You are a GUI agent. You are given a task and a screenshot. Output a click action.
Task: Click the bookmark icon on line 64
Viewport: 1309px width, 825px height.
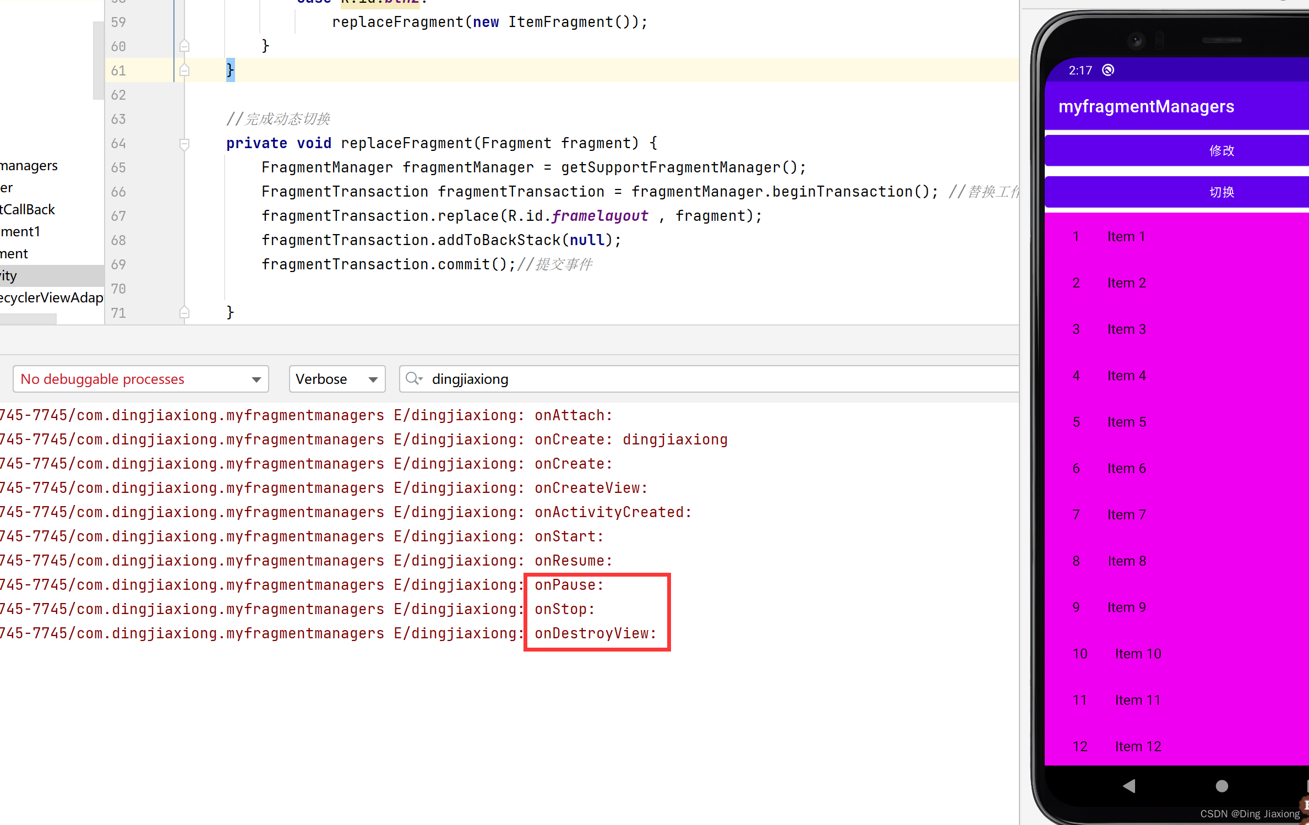[184, 144]
